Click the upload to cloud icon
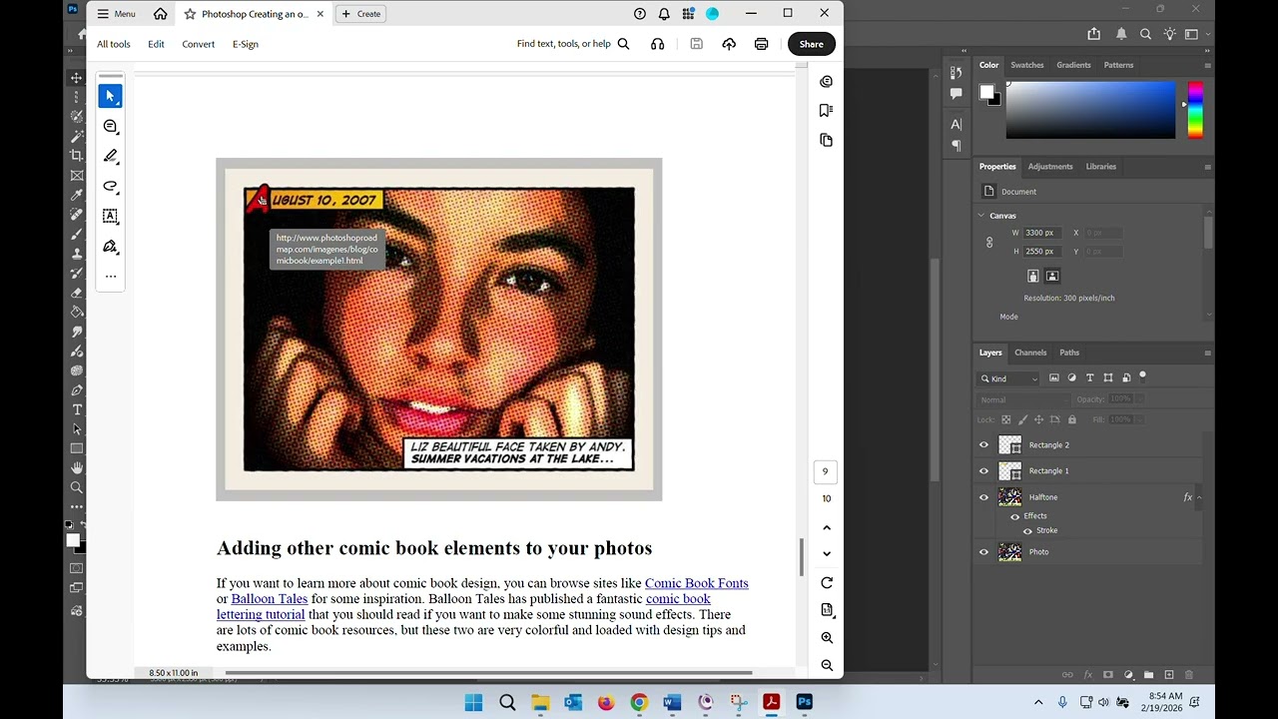This screenshot has height=719, width=1278. coord(729,44)
